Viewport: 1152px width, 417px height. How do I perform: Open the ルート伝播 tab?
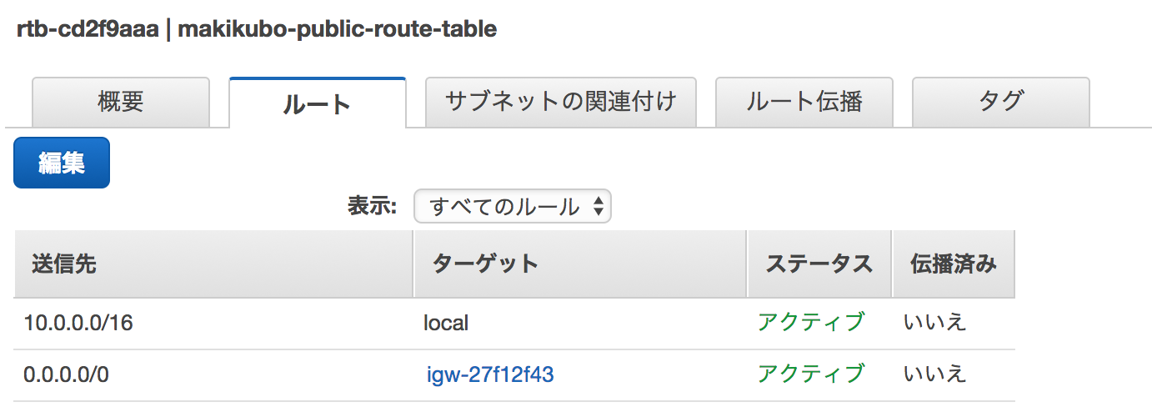point(804,102)
